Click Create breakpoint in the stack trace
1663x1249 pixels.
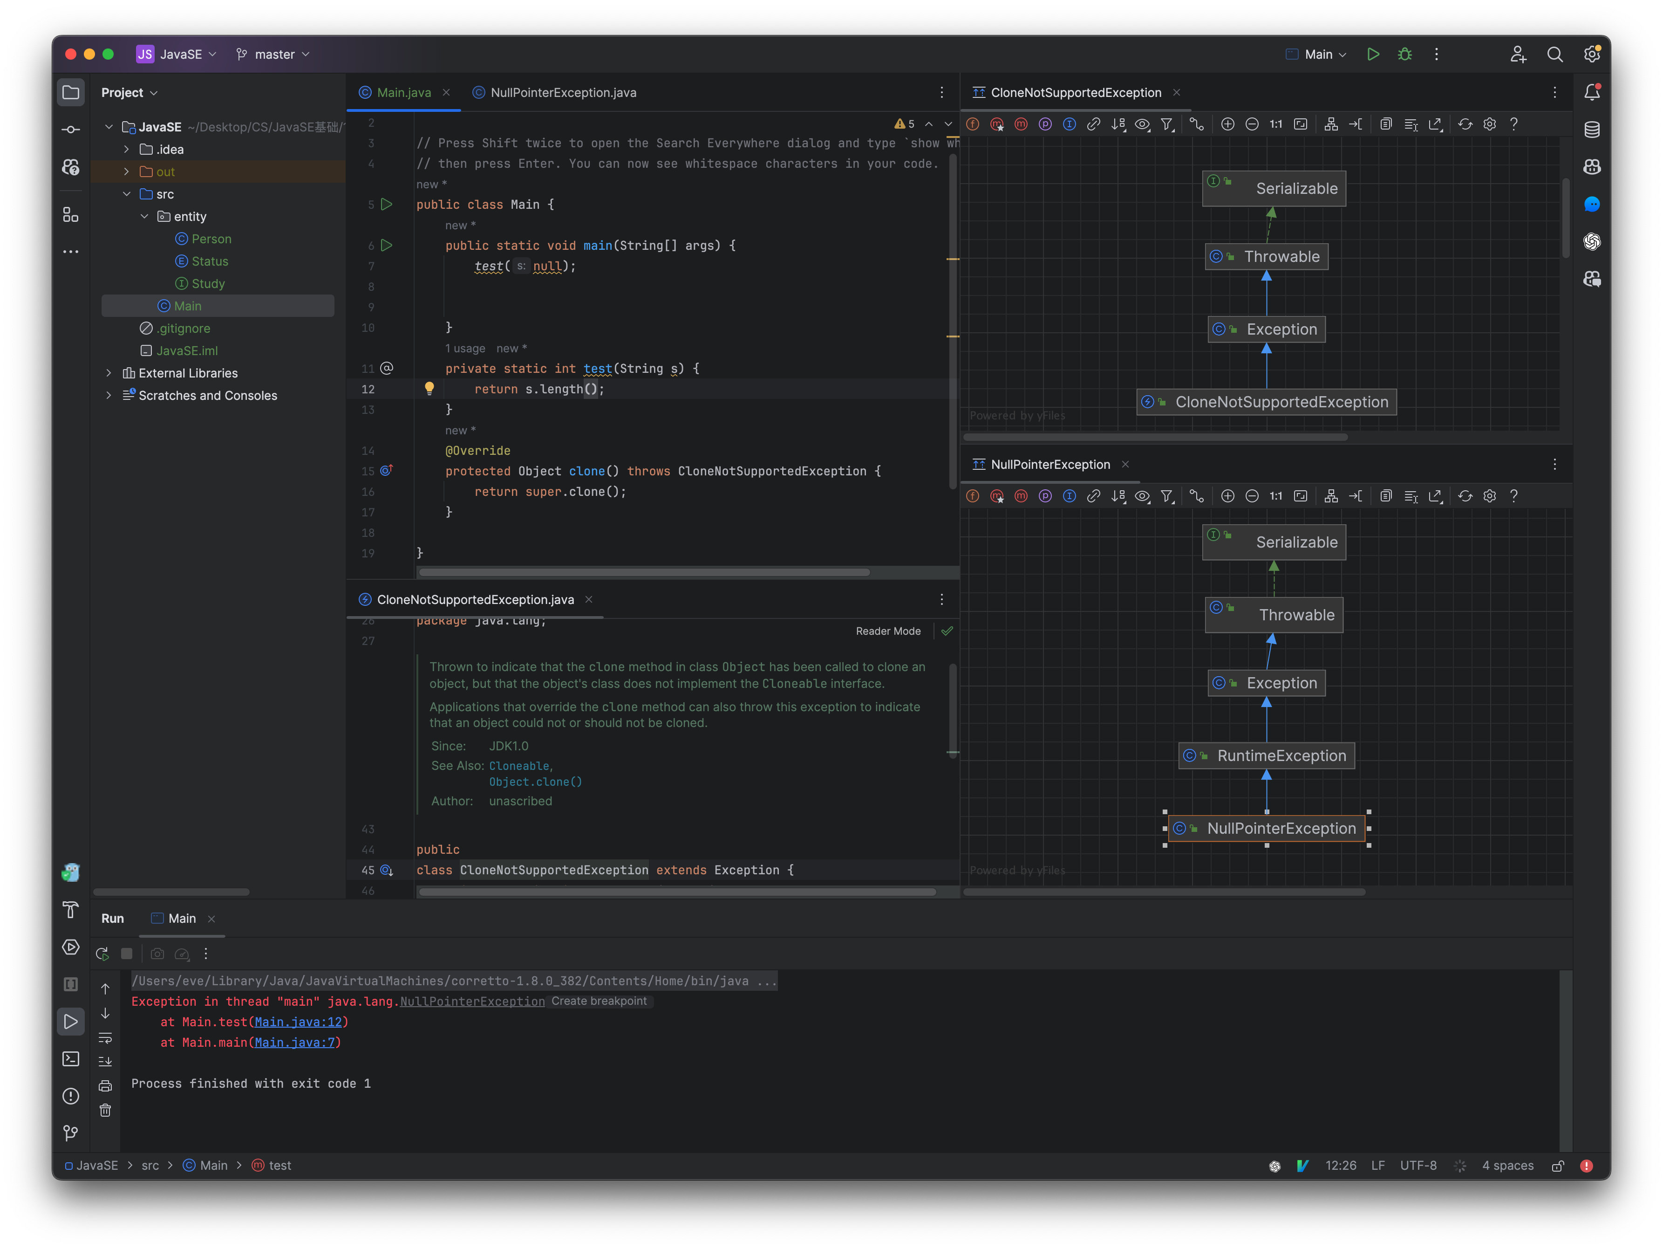tap(599, 1001)
